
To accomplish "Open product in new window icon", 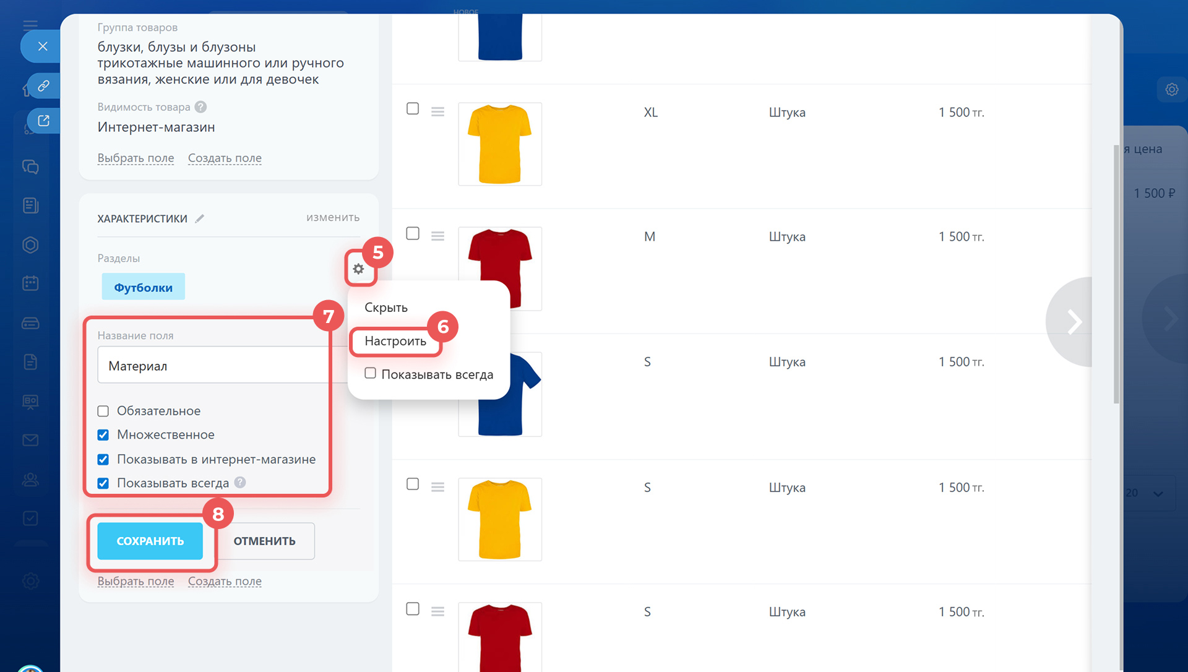I will pos(43,121).
